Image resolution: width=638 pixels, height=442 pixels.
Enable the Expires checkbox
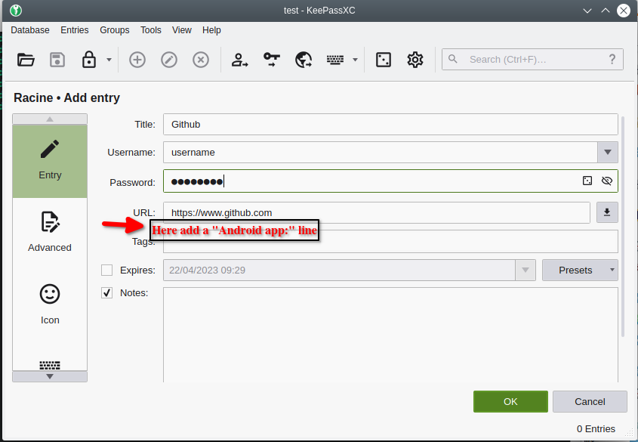(106, 270)
